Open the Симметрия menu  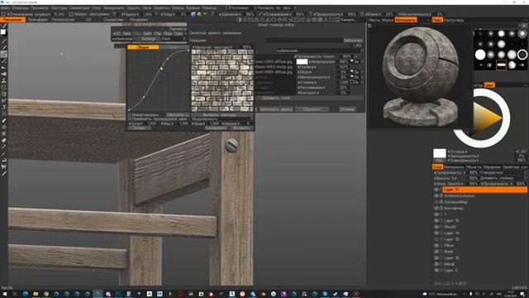click(x=79, y=7)
